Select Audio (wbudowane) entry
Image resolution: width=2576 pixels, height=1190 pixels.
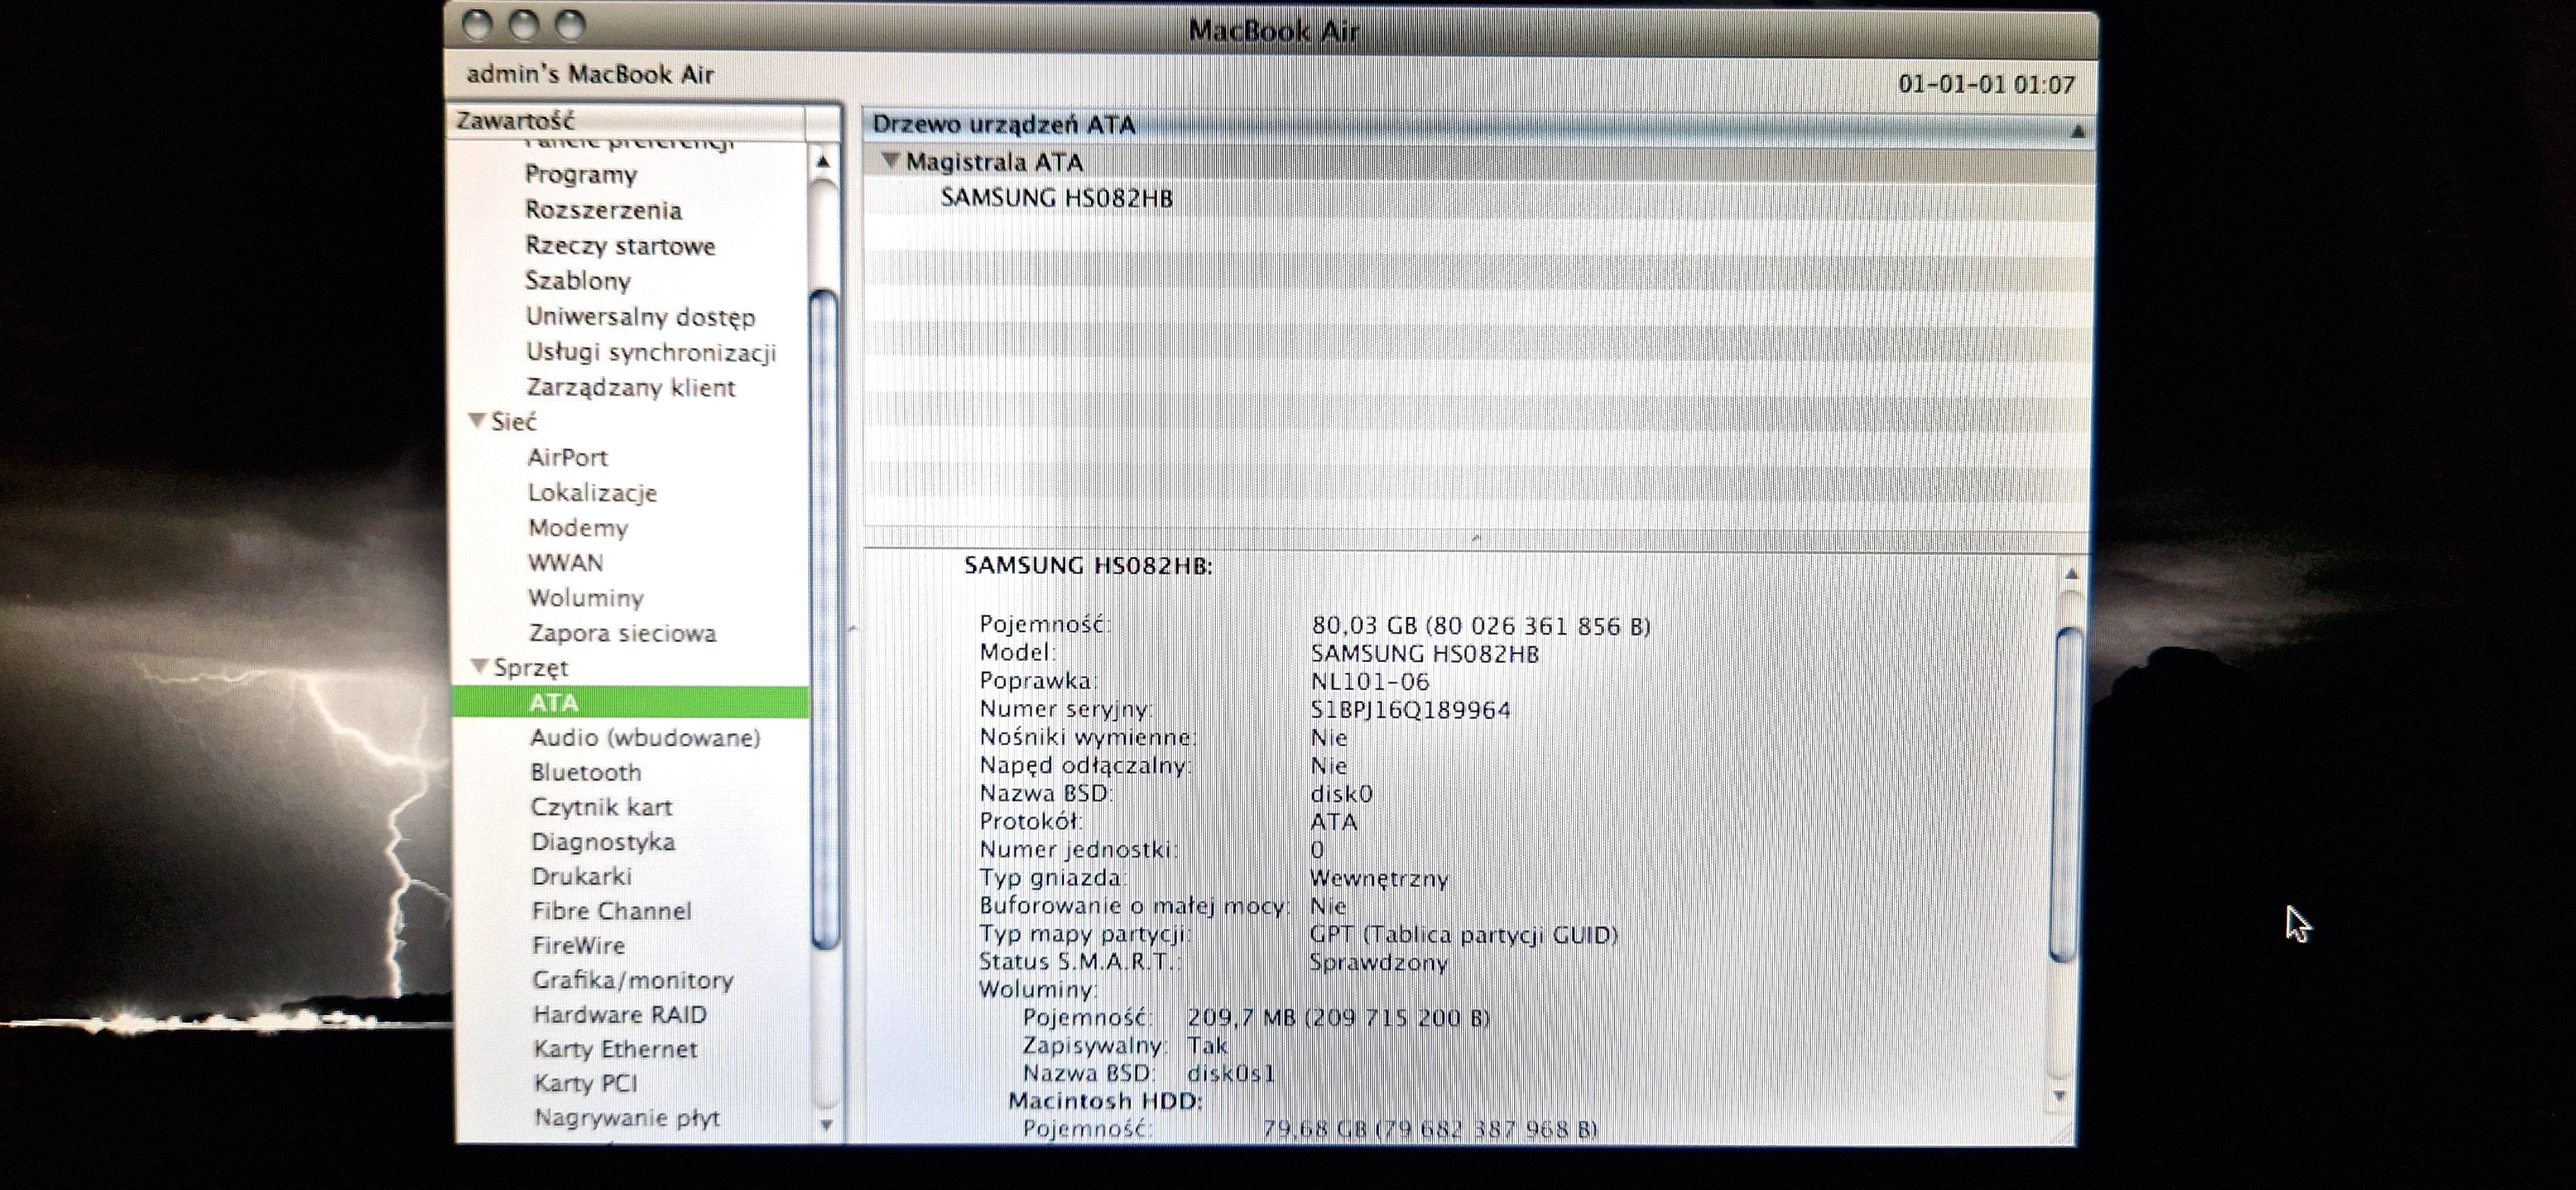point(645,738)
